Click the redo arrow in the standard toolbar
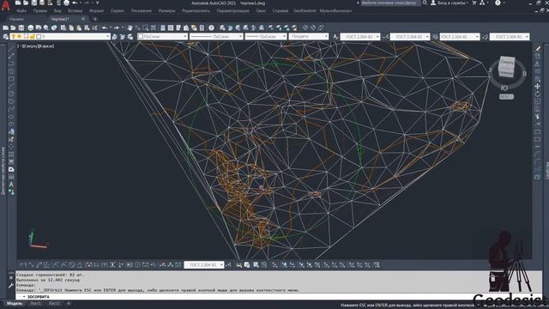This screenshot has height=309, width=549. point(117,27)
